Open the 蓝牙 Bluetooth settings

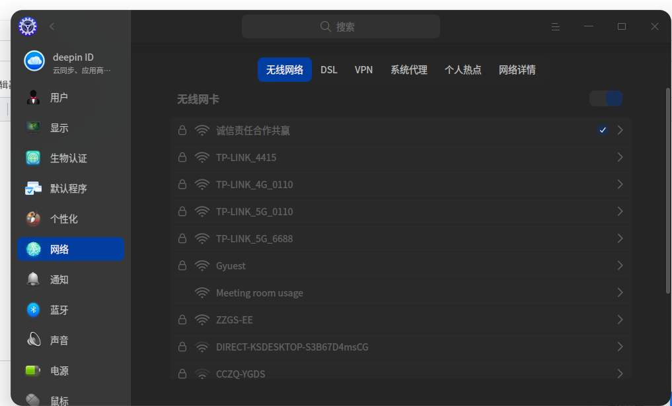[71, 310]
